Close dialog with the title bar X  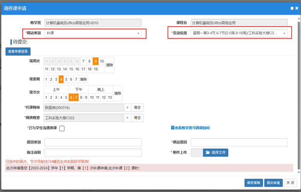pos(296,8)
